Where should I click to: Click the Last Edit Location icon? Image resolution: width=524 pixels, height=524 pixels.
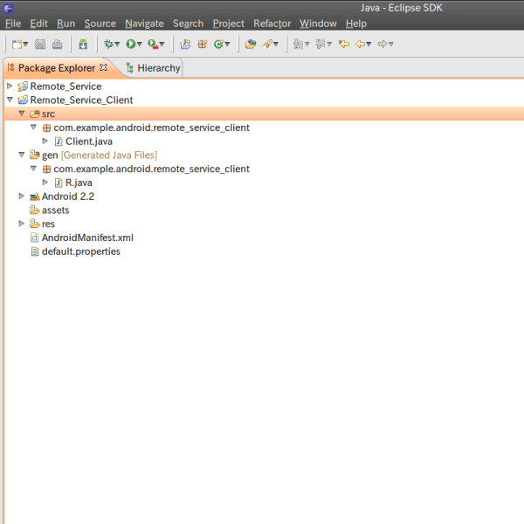pyautogui.click(x=344, y=44)
